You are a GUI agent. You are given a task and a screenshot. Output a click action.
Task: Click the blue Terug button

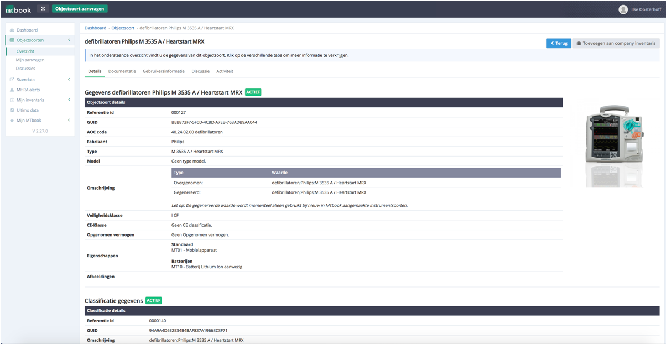point(559,43)
